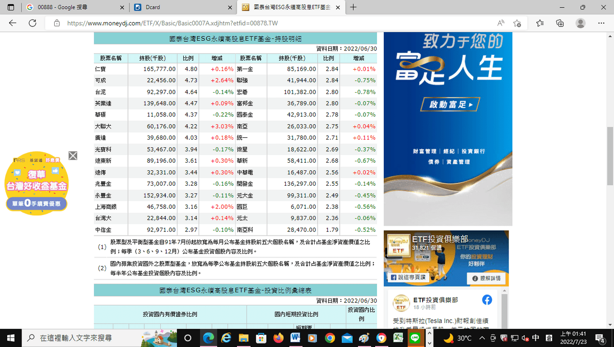Click the stock name 可成
Viewport: 614px width, 347px height.
(100, 81)
